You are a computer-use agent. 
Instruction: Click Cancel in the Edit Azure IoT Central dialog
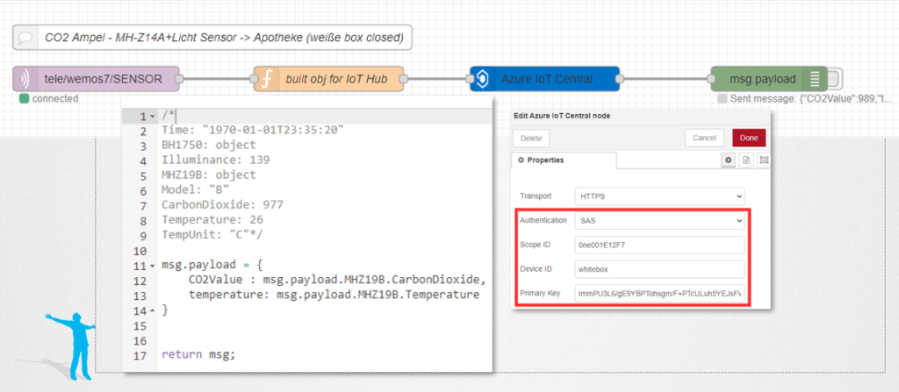[x=703, y=138]
